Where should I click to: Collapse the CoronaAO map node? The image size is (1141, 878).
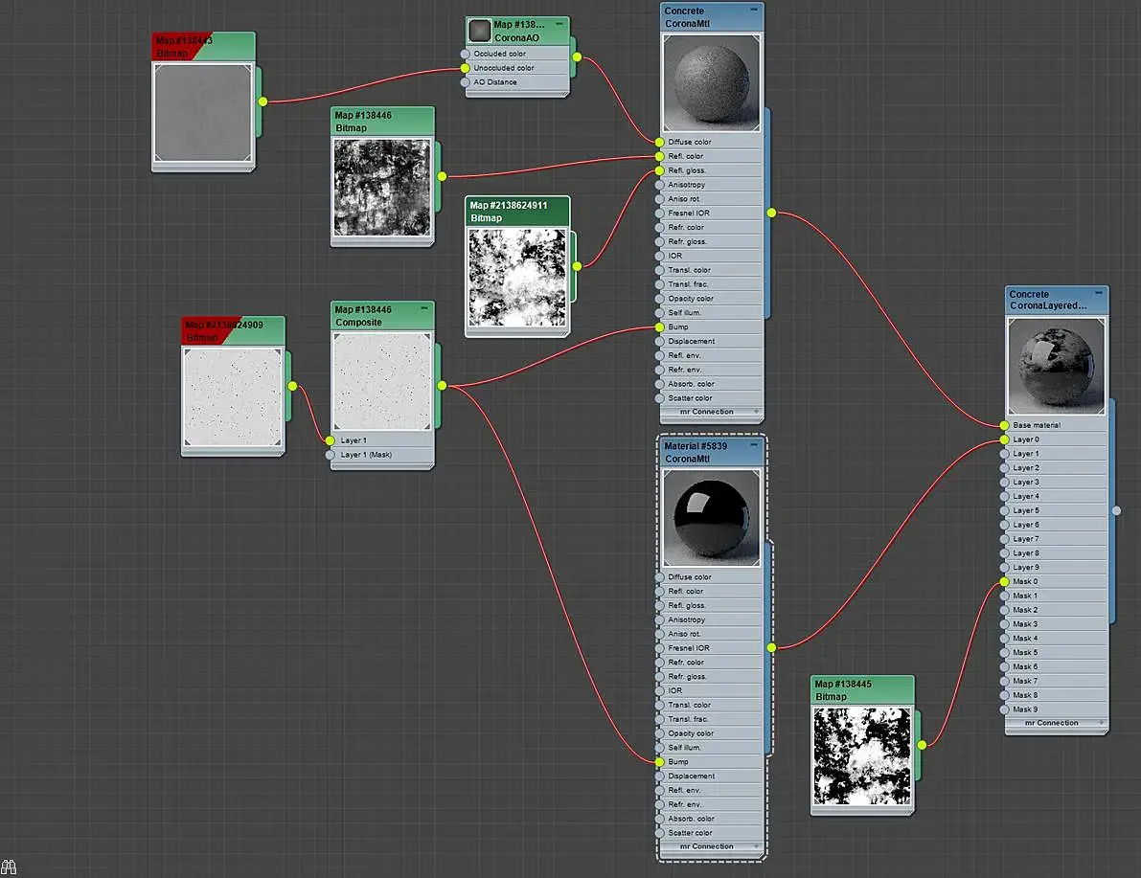(559, 24)
